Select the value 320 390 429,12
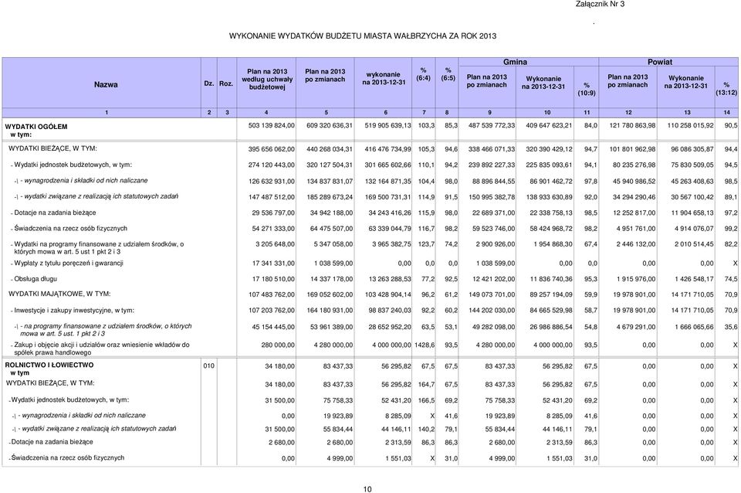Viewport: 741px width, 493px height. [x=549, y=149]
